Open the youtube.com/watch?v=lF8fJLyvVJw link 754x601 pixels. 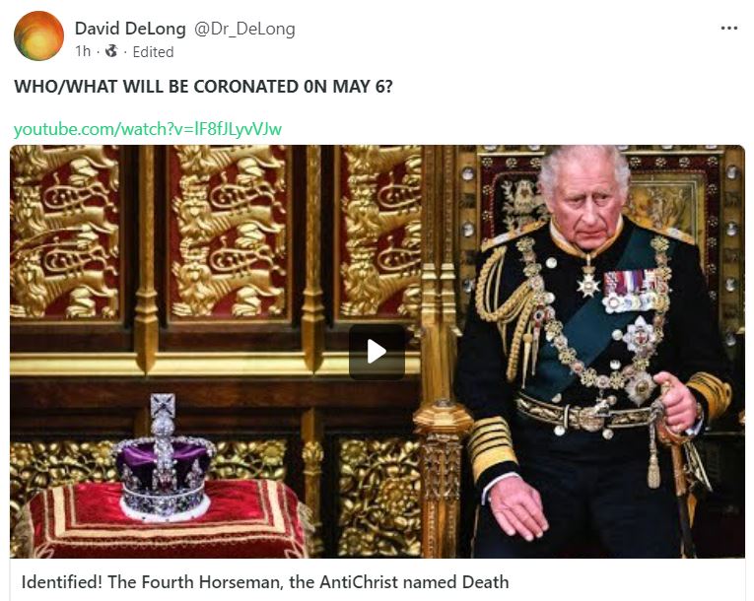point(148,129)
